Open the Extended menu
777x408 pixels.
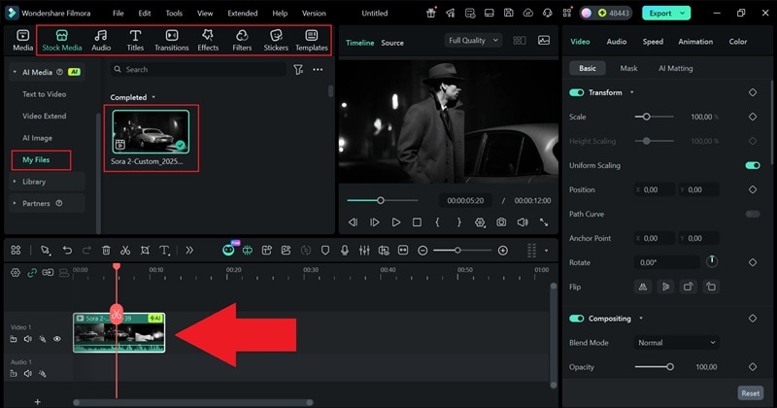pyautogui.click(x=242, y=14)
